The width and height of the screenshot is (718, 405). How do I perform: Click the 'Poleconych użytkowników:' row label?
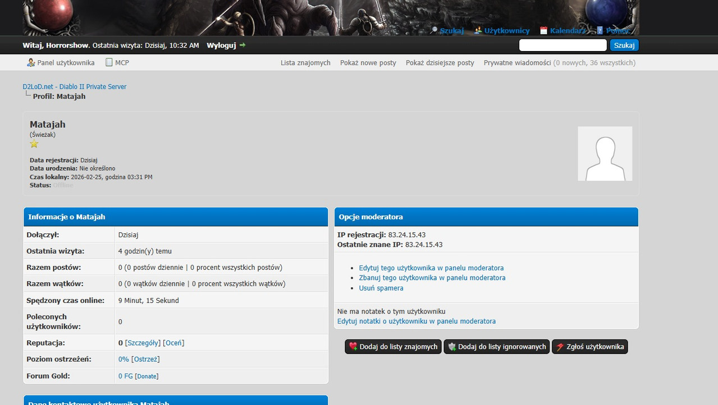[54, 321]
